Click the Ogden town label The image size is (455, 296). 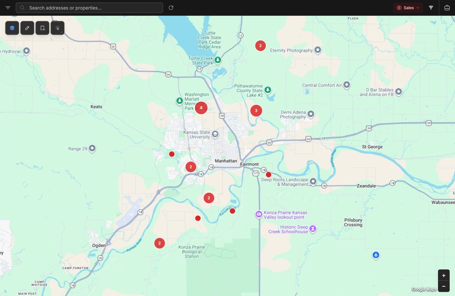click(99, 245)
